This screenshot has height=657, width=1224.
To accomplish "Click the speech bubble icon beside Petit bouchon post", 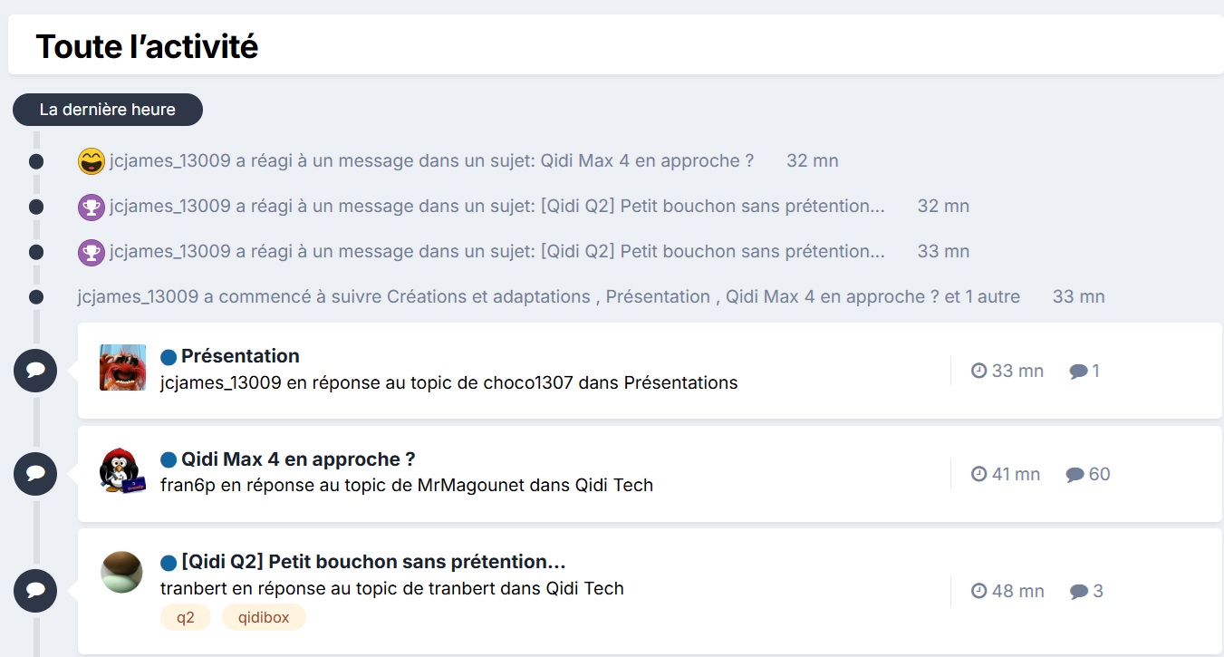I will point(35,590).
